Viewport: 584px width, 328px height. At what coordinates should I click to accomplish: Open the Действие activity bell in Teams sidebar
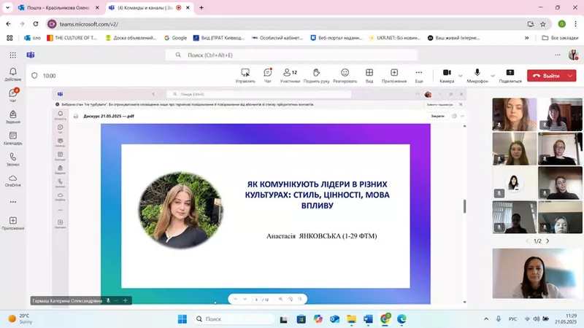(12, 74)
